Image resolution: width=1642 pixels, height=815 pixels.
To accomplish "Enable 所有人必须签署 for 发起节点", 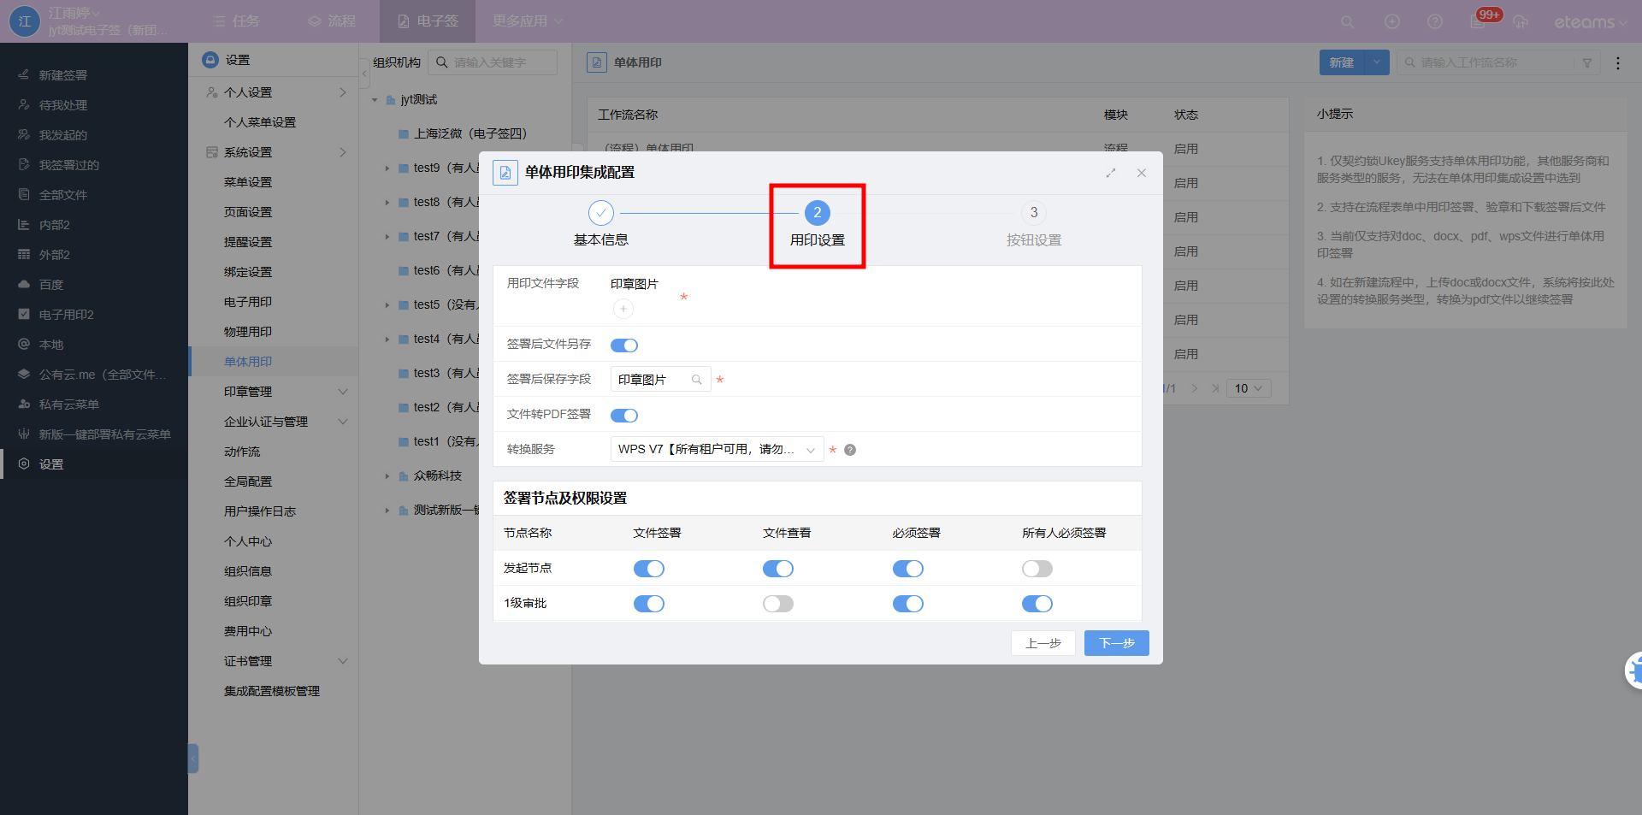I will (1037, 569).
